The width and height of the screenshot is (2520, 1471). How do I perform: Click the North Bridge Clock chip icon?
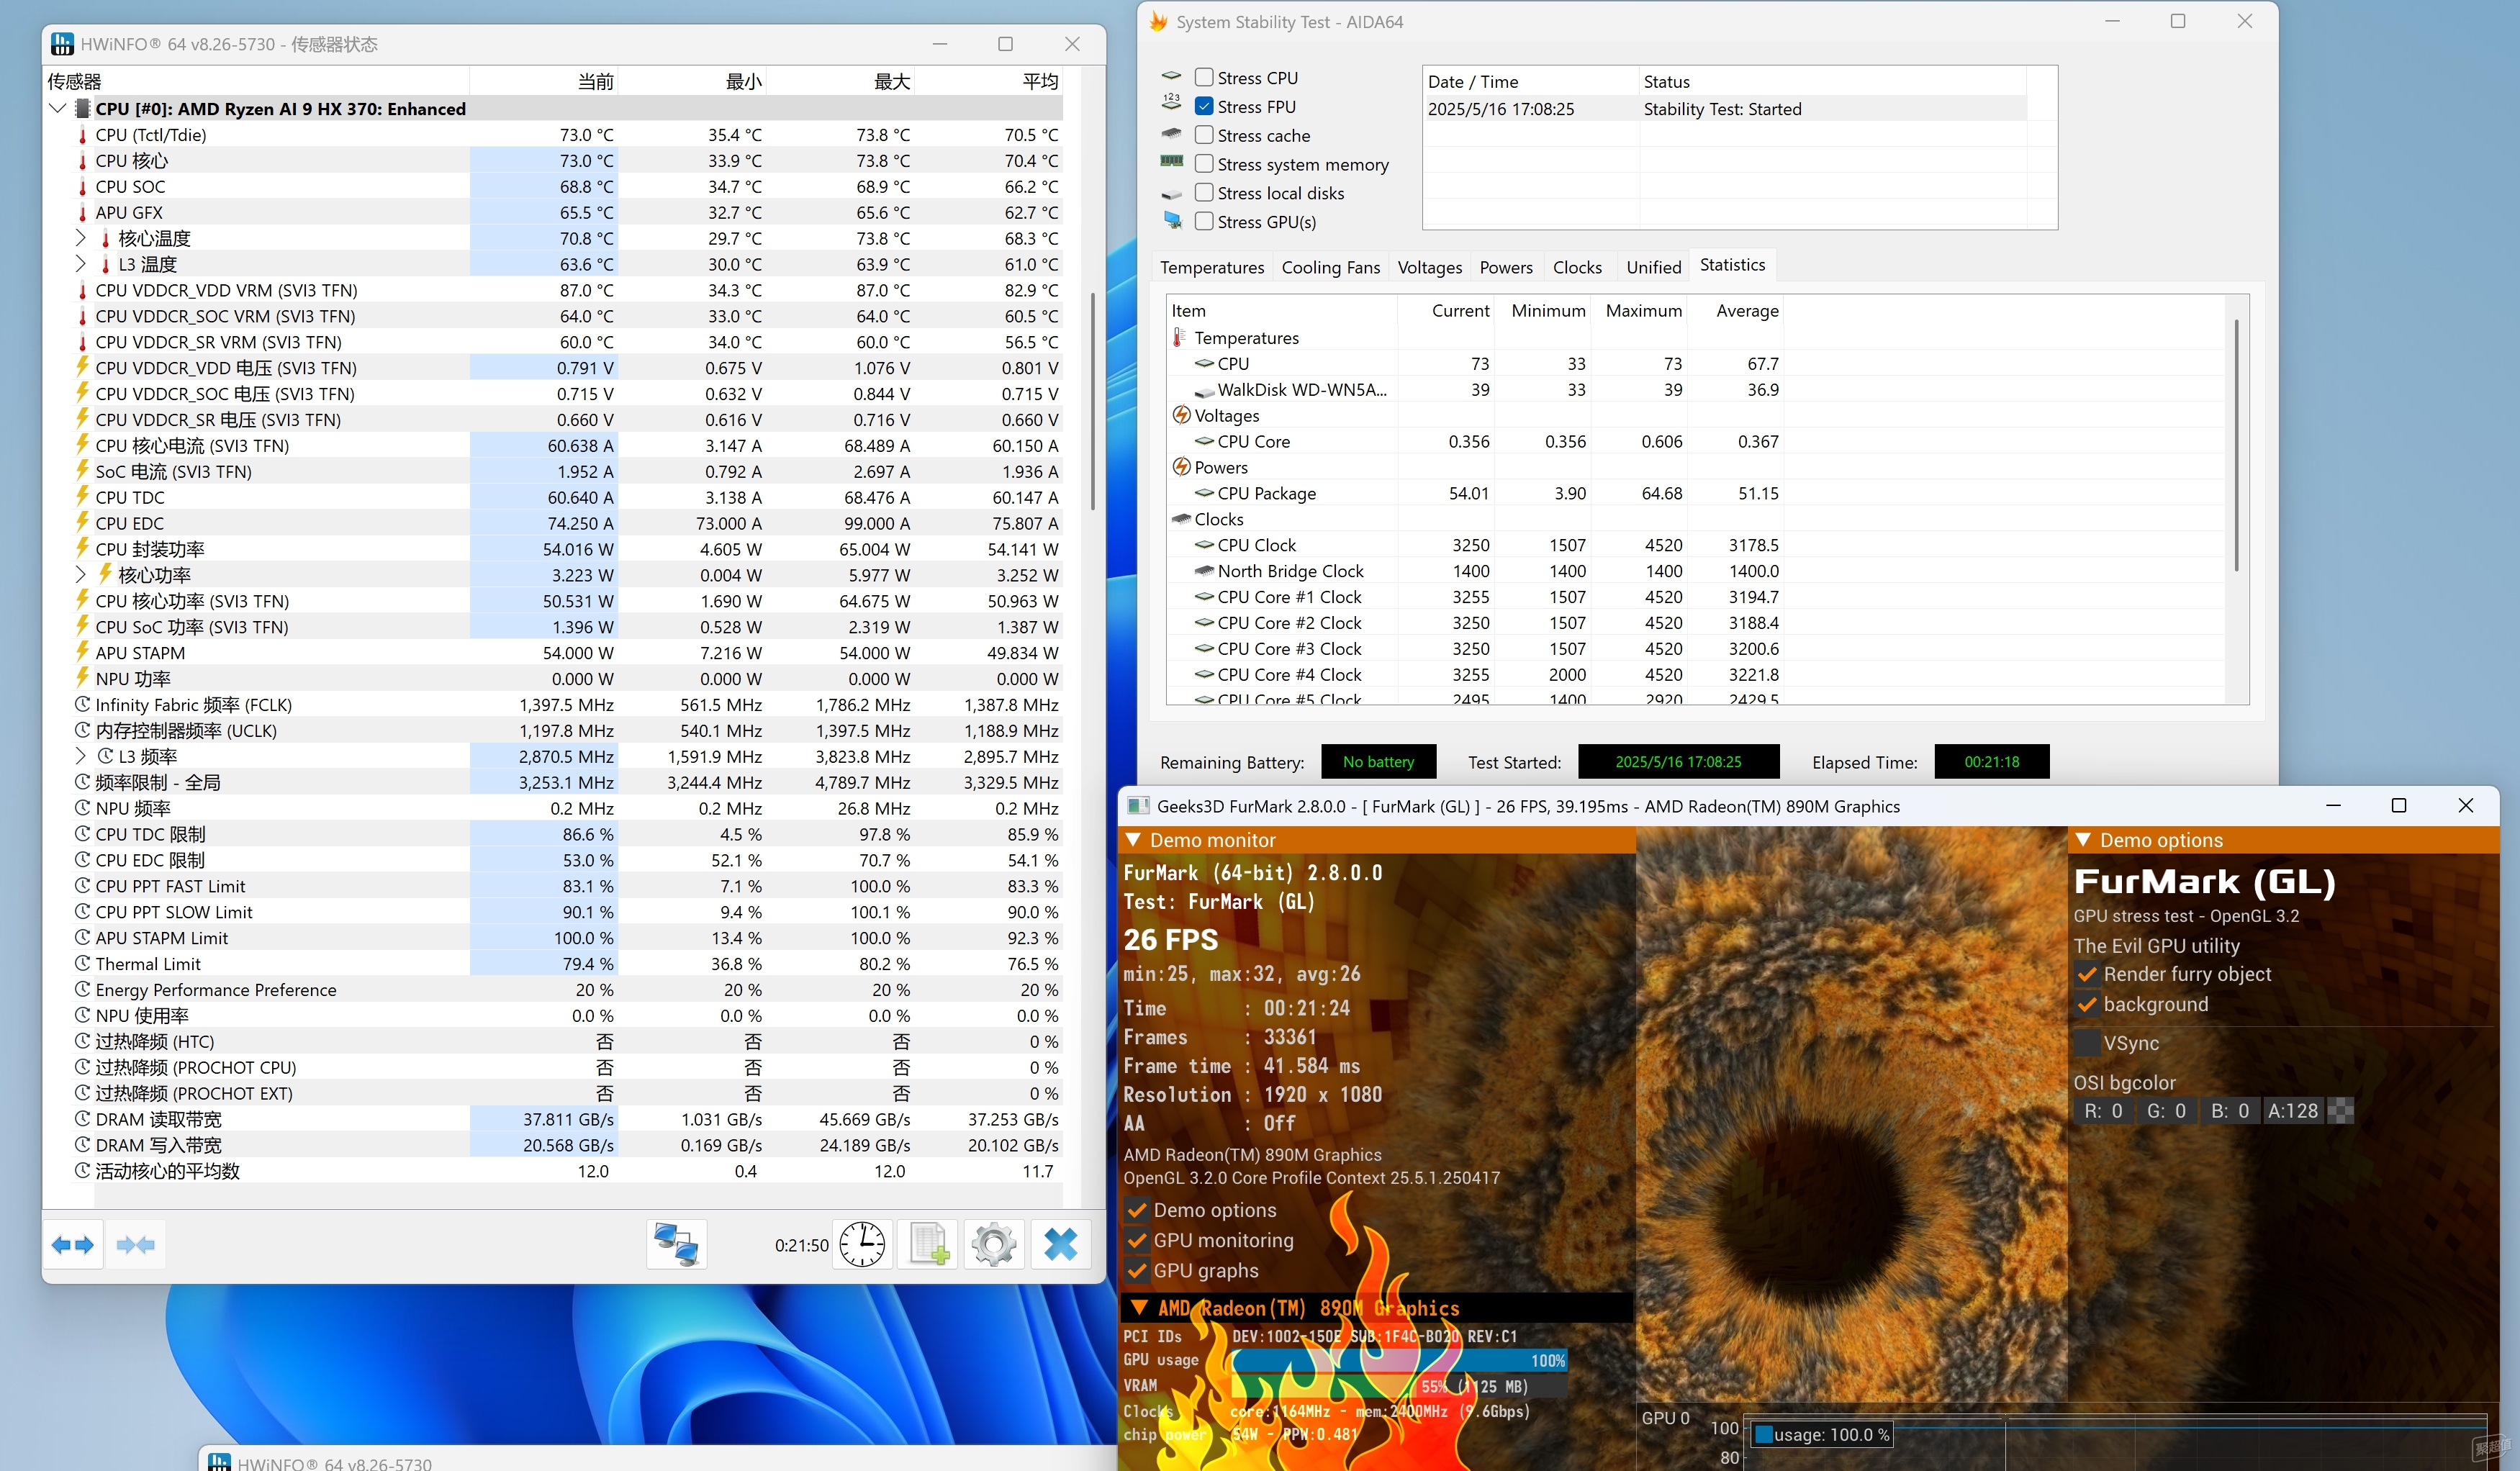pos(1203,571)
